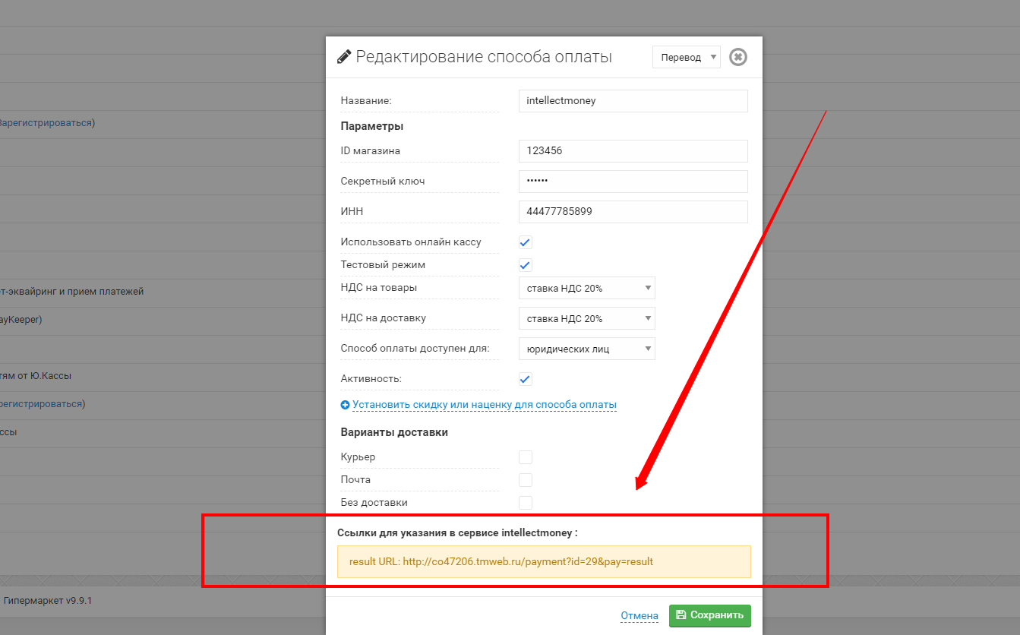Click the Сохранить button

click(x=709, y=615)
